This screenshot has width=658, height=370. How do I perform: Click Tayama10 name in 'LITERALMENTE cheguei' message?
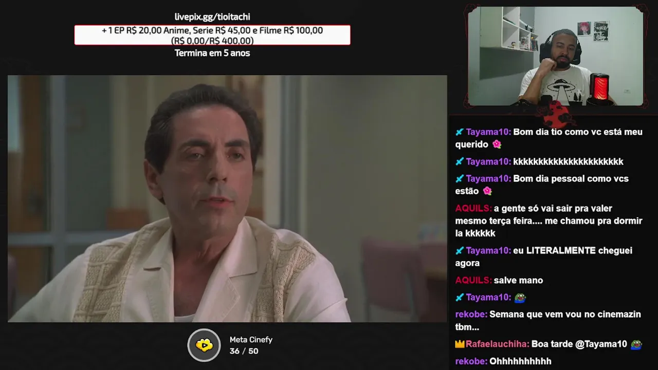(488, 251)
